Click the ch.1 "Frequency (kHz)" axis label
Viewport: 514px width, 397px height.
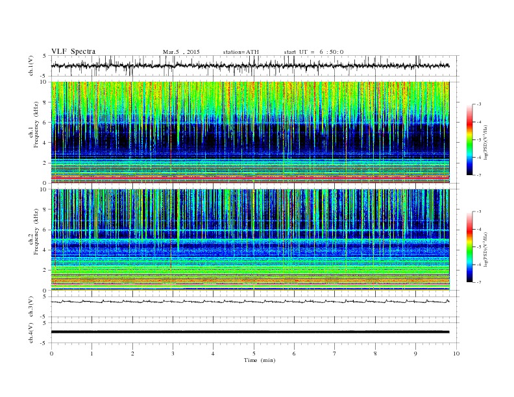pos(36,125)
